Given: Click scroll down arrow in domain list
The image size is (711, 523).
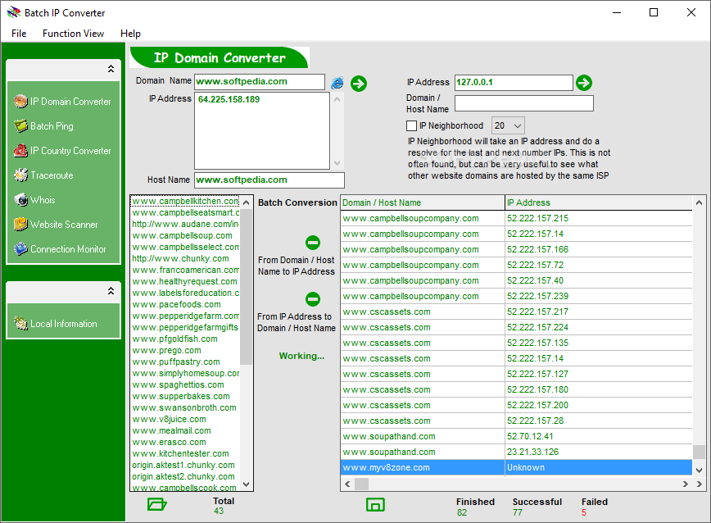Looking at the screenshot, I should point(247,484).
